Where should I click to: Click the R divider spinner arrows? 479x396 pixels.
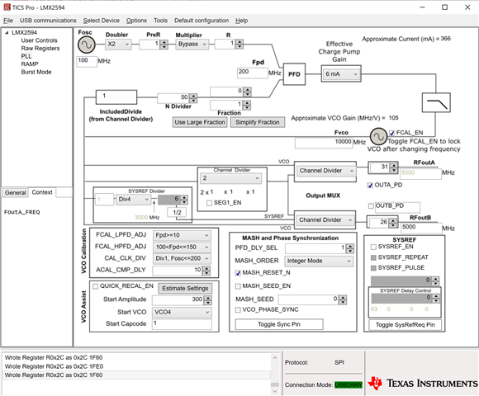239,45
